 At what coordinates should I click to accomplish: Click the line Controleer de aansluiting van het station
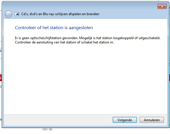pos(65,42)
